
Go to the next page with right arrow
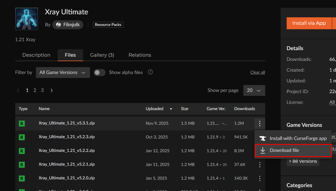point(51,90)
